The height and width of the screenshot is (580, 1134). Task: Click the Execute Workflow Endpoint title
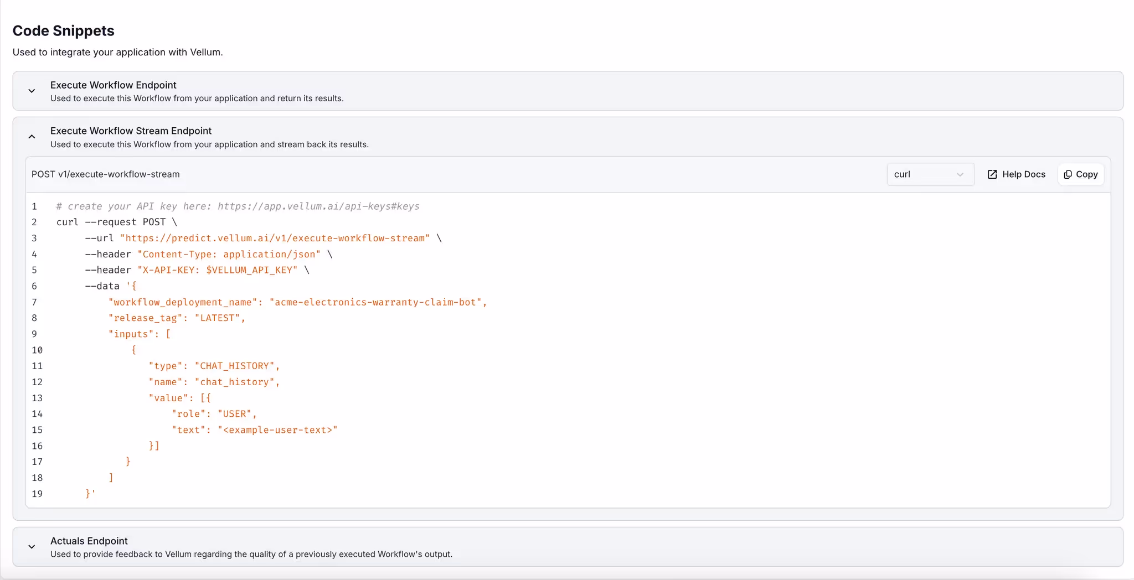(114, 85)
